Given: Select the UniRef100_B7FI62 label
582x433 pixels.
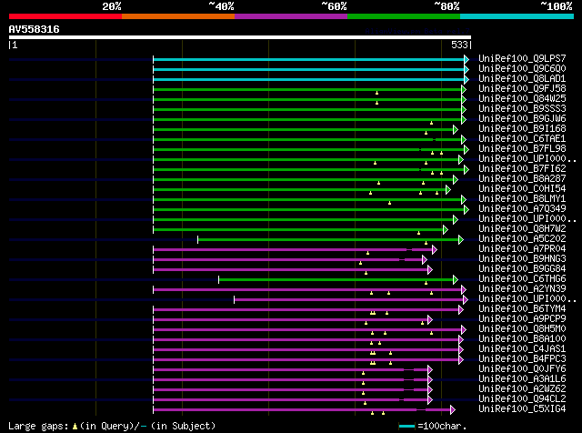Looking at the screenshot, I should pos(522,169).
